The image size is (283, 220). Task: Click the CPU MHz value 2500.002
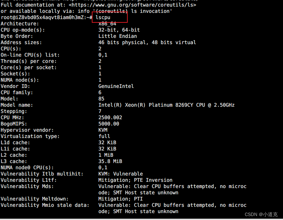(x=110, y=118)
